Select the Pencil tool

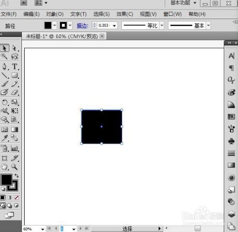(14, 84)
